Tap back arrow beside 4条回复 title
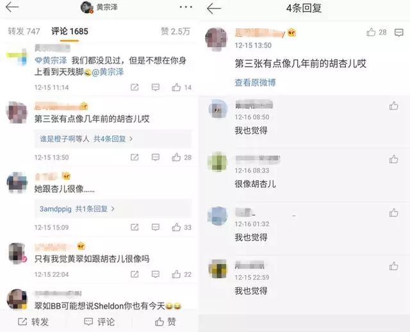The height and width of the screenshot is (332, 410). coord(214,8)
